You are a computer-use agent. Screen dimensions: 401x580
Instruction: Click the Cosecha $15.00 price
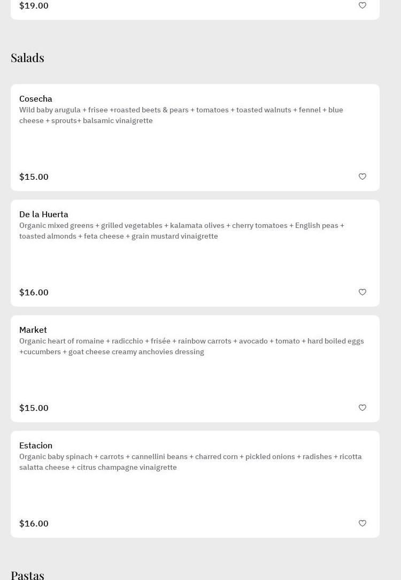34,177
